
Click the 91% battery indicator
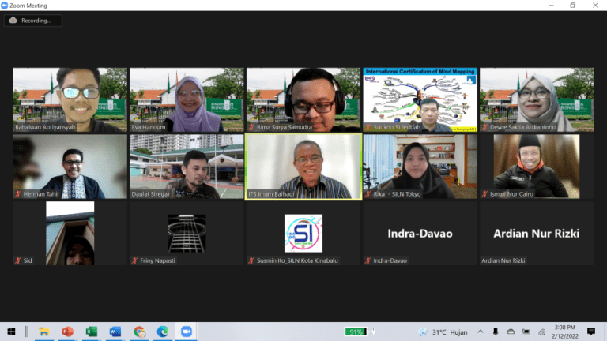[356, 332]
